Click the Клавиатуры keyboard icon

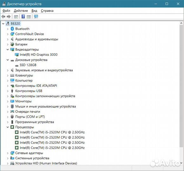(12, 75)
